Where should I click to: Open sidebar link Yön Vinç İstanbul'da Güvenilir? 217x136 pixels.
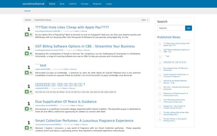(176, 88)
